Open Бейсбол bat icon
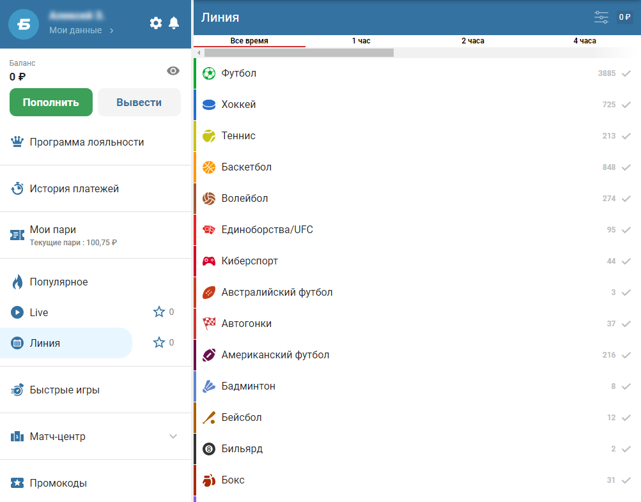The image size is (641, 502). [x=209, y=418]
